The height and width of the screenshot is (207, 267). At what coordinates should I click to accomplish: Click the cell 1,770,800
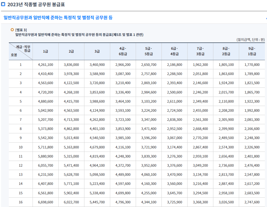(252, 65)
